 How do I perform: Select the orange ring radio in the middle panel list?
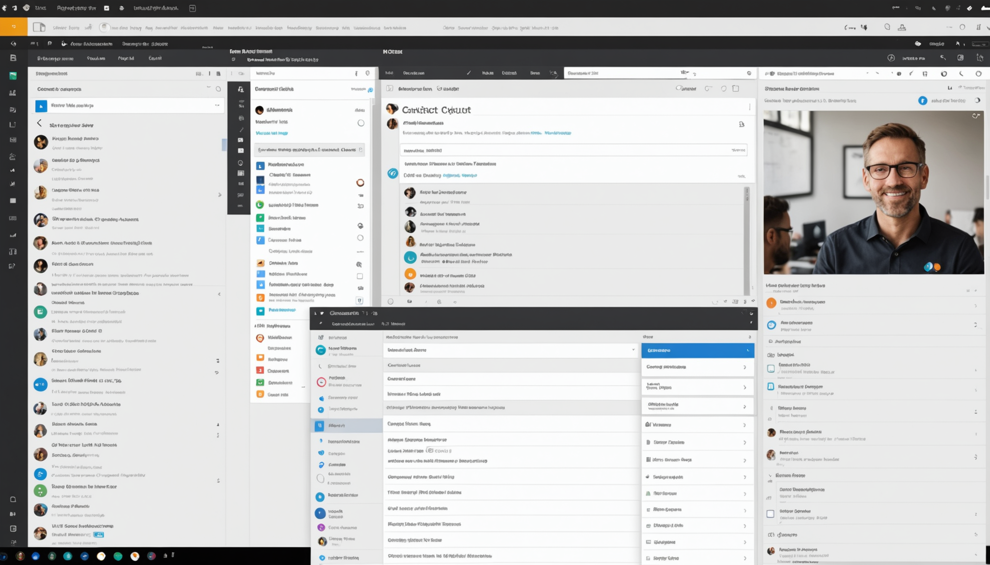tap(360, 183)
